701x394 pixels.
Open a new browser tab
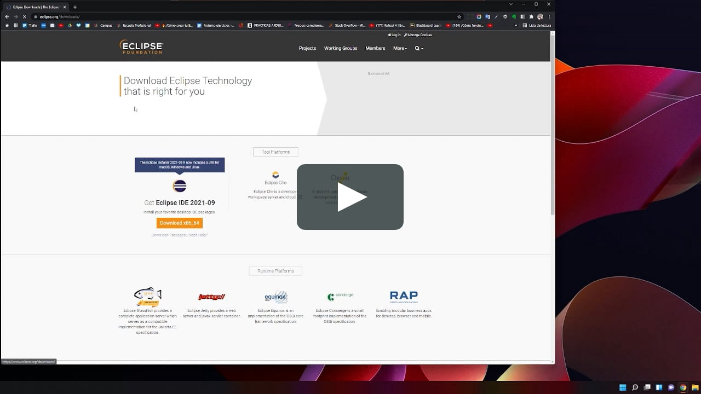75,7
